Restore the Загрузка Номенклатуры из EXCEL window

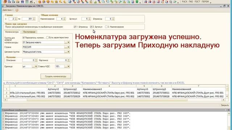pos(224,6)
